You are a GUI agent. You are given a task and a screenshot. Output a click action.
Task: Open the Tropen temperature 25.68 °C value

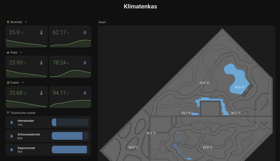[18, 93]
